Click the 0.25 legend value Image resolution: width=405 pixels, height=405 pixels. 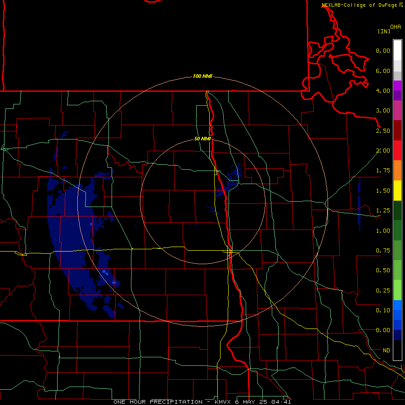383,291
